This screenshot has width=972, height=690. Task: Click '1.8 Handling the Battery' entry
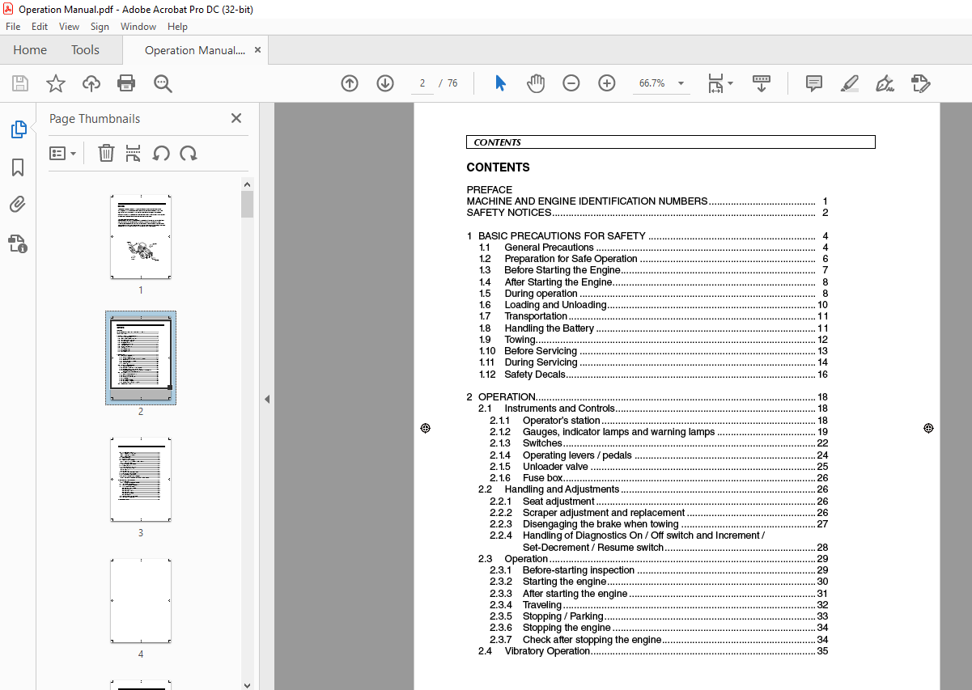click(653, 328)
